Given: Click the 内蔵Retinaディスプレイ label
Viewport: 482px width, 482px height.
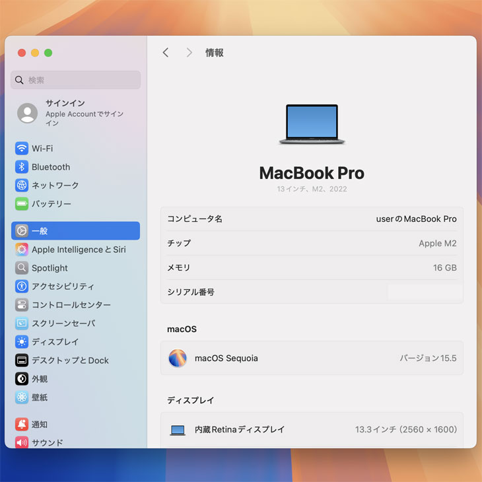Looking at the screenshot, I should 240,429.
